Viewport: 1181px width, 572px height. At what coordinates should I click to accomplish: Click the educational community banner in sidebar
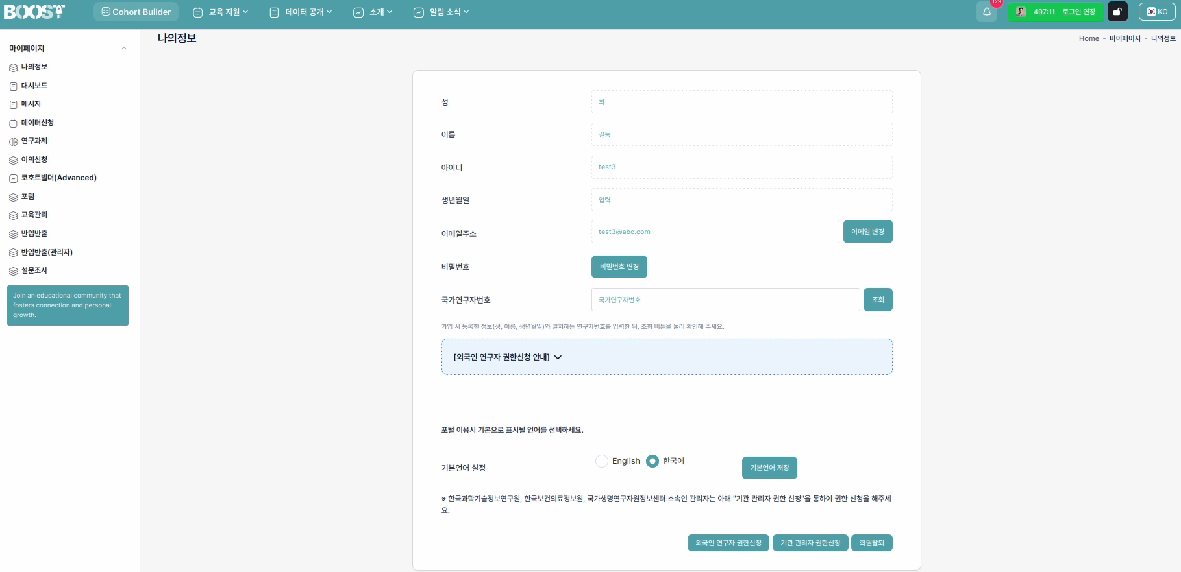click(68, 305)
